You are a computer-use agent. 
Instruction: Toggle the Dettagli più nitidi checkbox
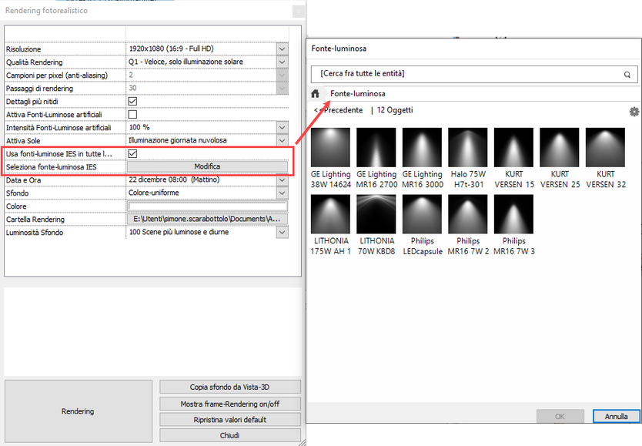point(132,101)
